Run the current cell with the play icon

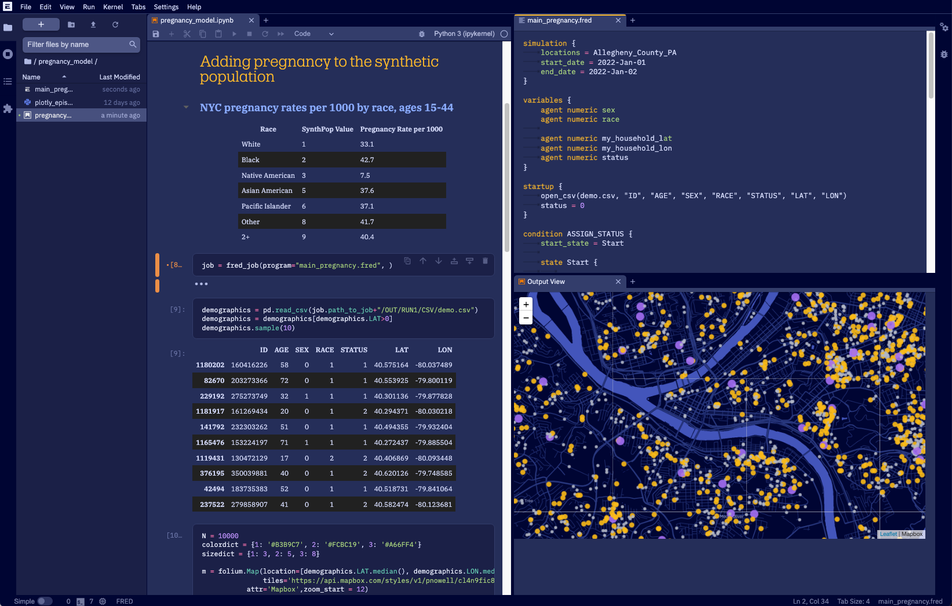point(234,34)
